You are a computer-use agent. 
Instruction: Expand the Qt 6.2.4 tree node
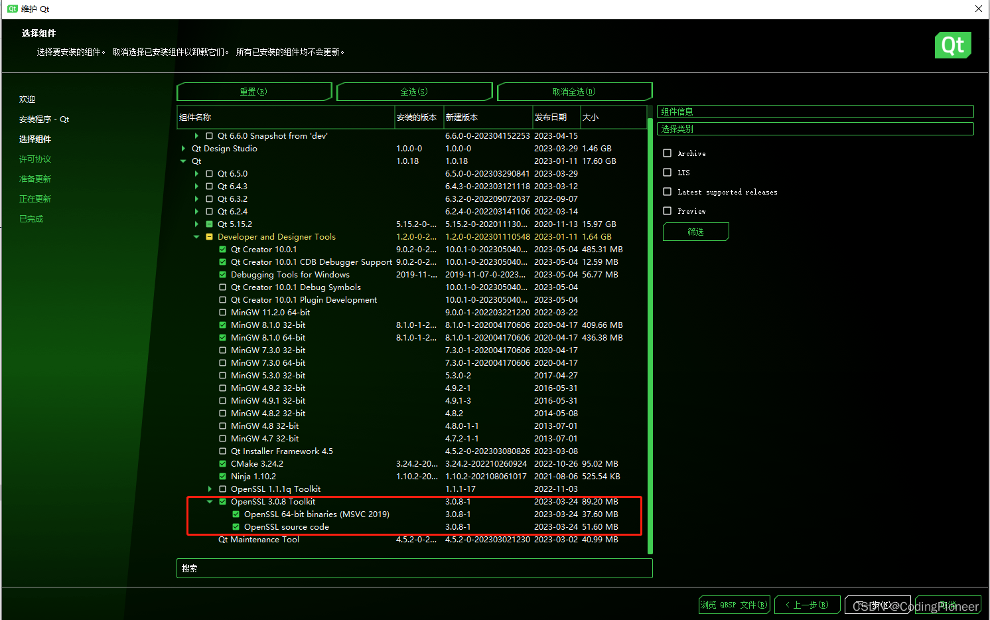click(196, 212)
